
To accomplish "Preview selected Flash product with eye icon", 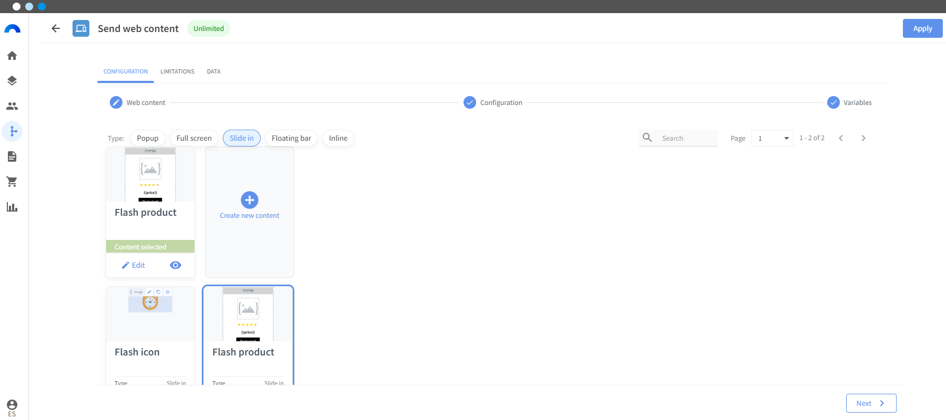I will tap(176, 265).
